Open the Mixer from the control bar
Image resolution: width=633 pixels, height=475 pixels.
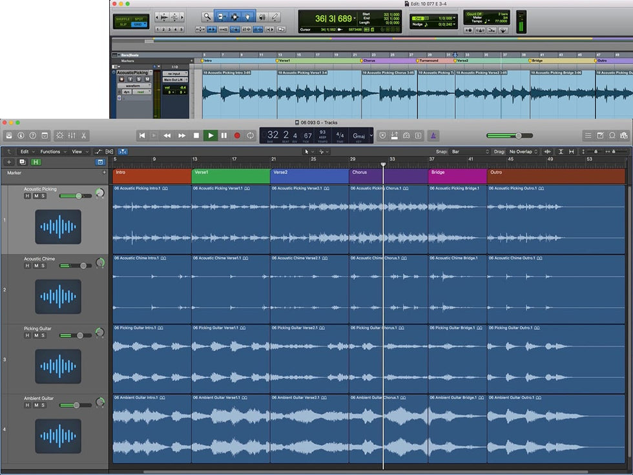(x=72, y=135)
